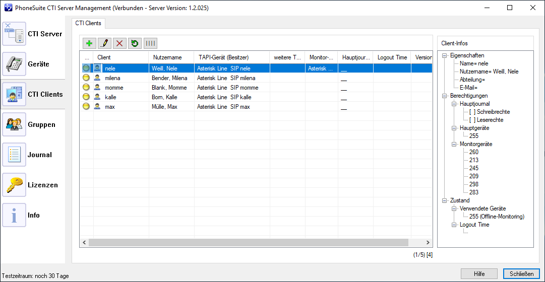Open the CTI Server section

click(x=33, y=34)
